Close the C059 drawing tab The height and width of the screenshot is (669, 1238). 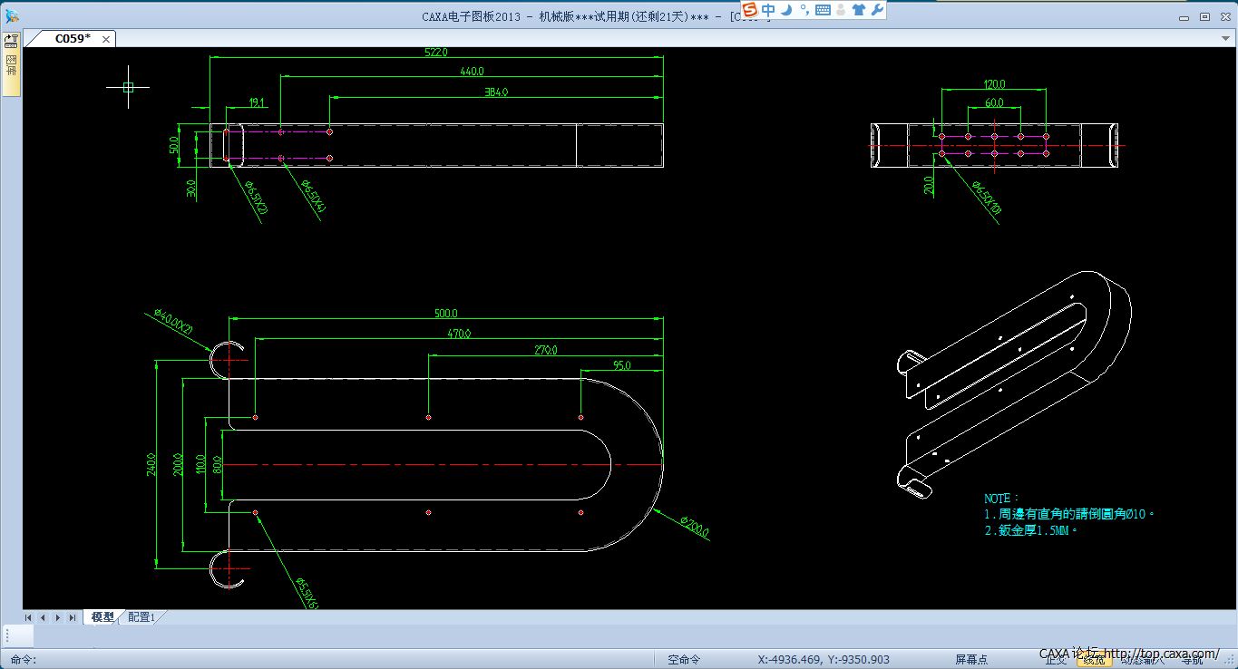[x=106, y=39]
